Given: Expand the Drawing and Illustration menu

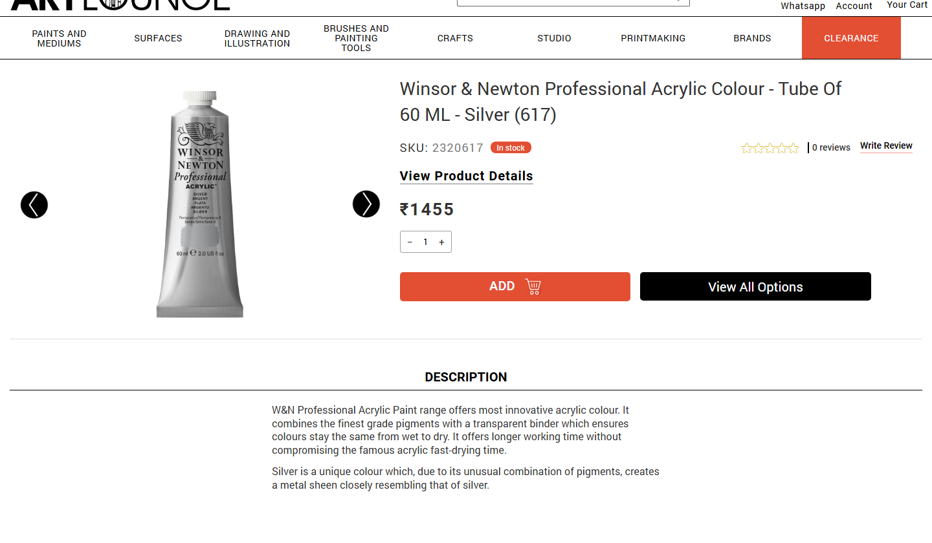Looking at the screenshot, I should 257,38.
